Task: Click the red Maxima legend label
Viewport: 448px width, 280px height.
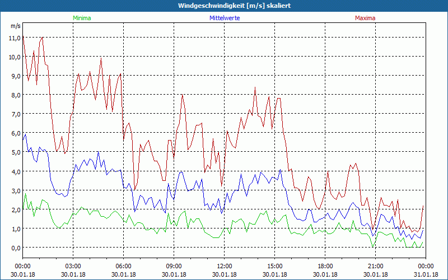Action: pos(365,18)
